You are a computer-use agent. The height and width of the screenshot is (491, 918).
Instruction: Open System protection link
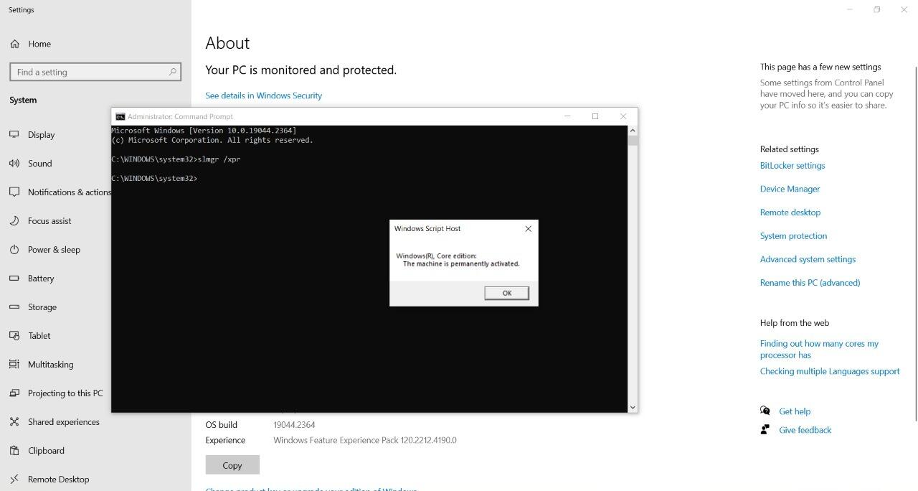click(x=793, y=235)
